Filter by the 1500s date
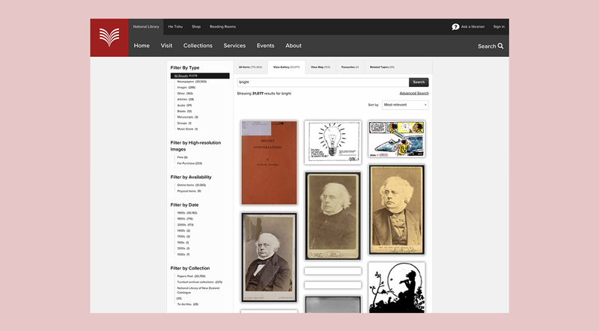Viewport: 599px width, 331px height. pos(183,255)
